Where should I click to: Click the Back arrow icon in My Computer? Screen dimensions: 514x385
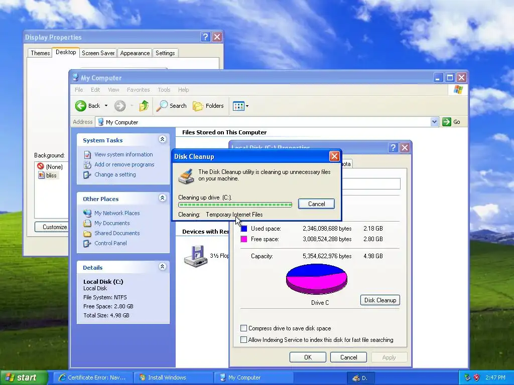coord(81,106)
